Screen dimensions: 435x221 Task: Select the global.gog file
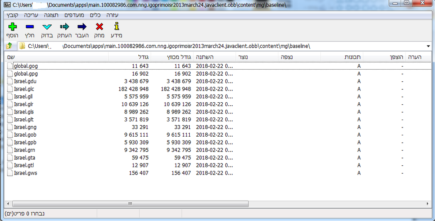pos(26,66)
